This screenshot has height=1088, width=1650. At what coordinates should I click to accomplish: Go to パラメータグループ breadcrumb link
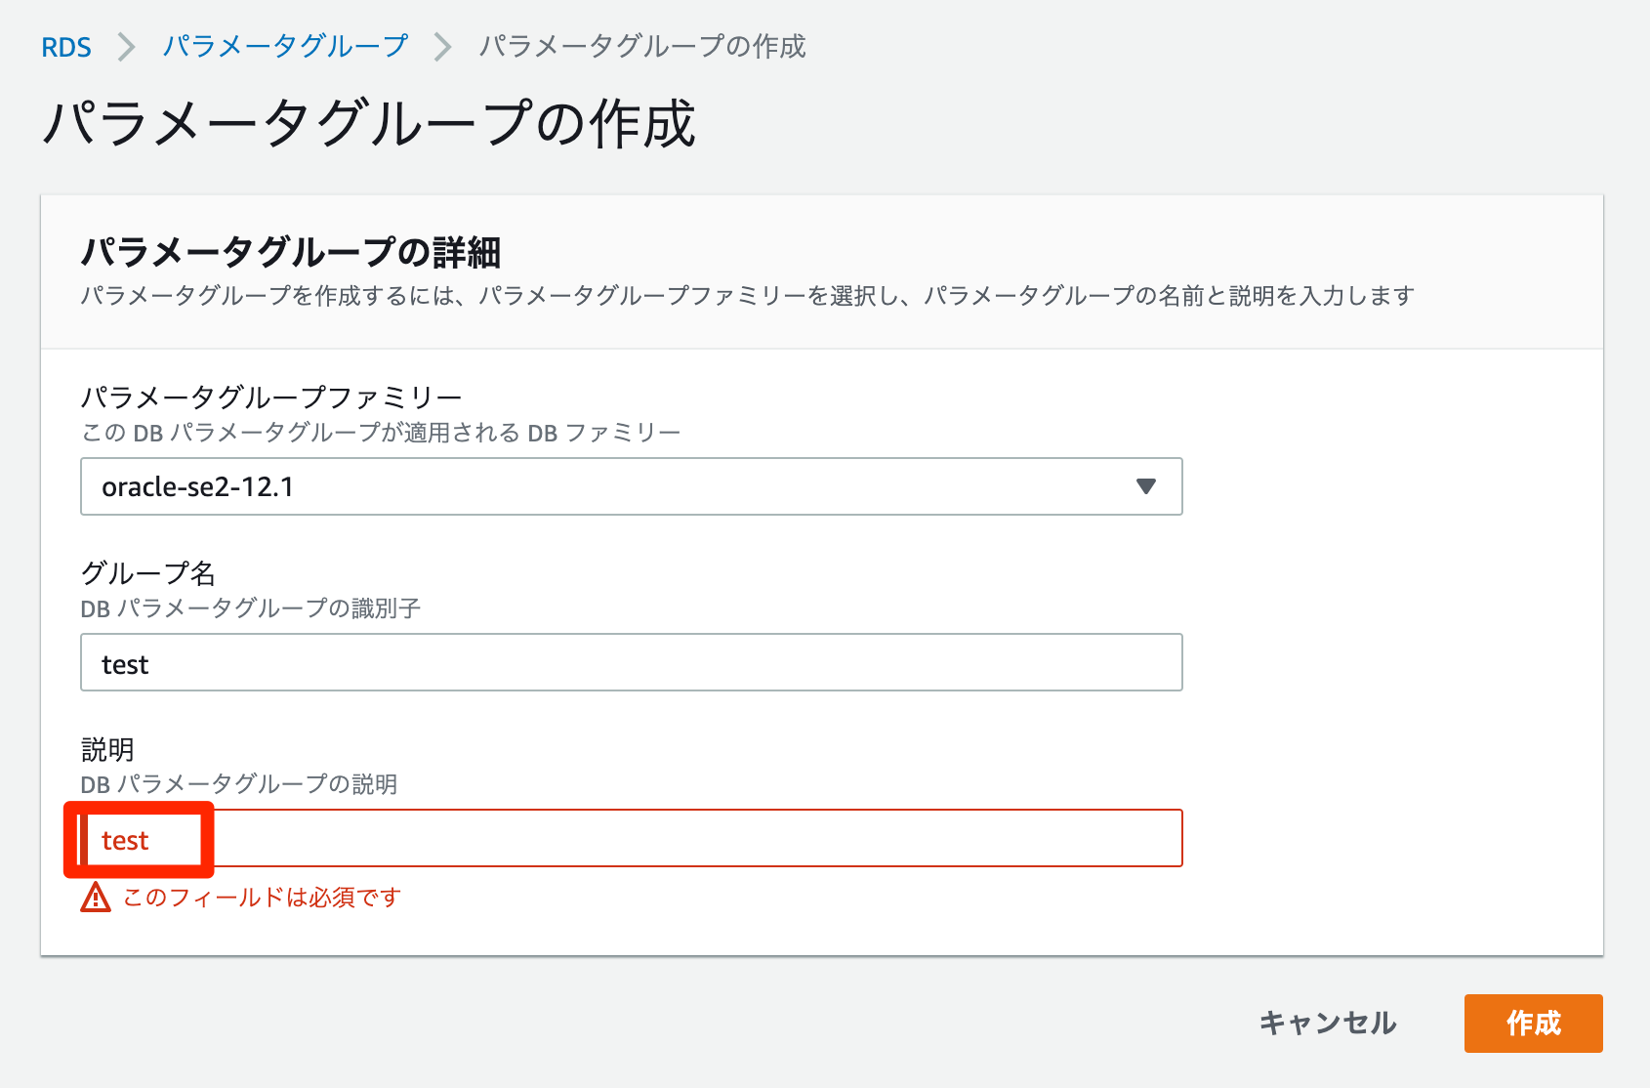tap(284, 46)
